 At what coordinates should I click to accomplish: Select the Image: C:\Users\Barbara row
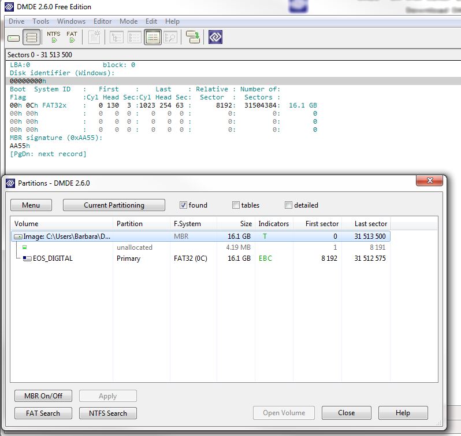click(x=201, y=237)
